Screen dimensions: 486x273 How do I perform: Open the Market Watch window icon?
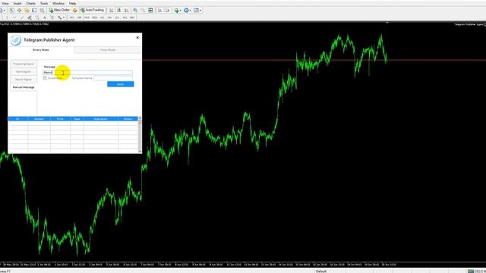coord(12,10)
